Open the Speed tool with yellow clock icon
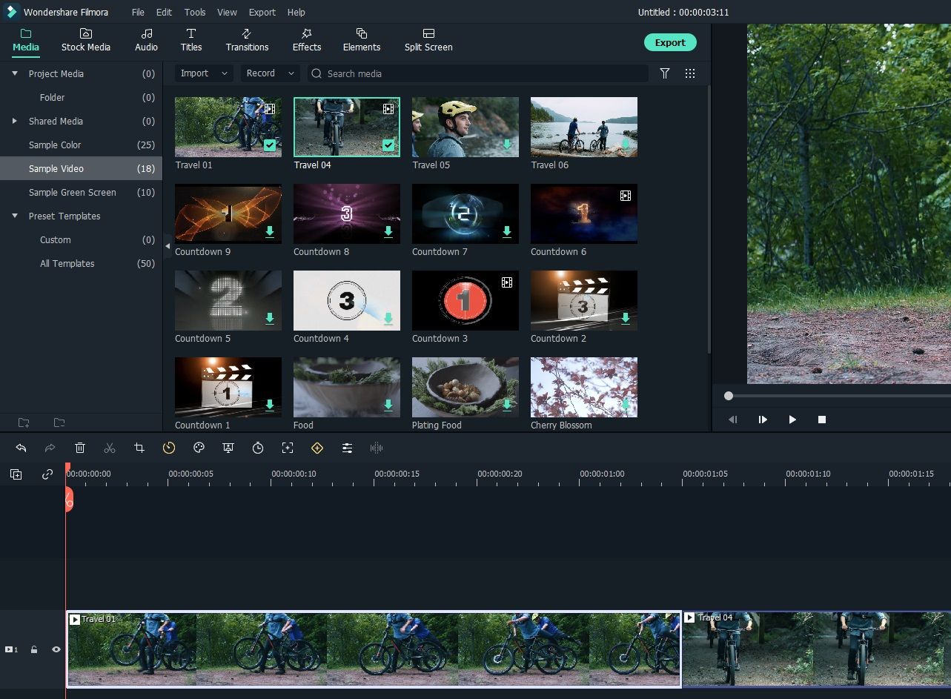 coord(169,448)
